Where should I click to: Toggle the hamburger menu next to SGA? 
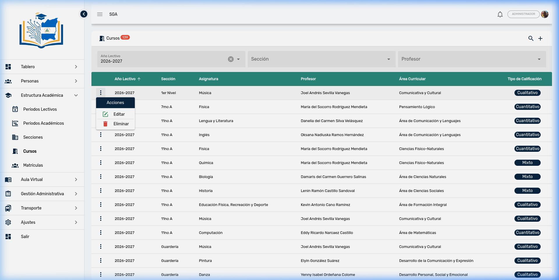100,14
